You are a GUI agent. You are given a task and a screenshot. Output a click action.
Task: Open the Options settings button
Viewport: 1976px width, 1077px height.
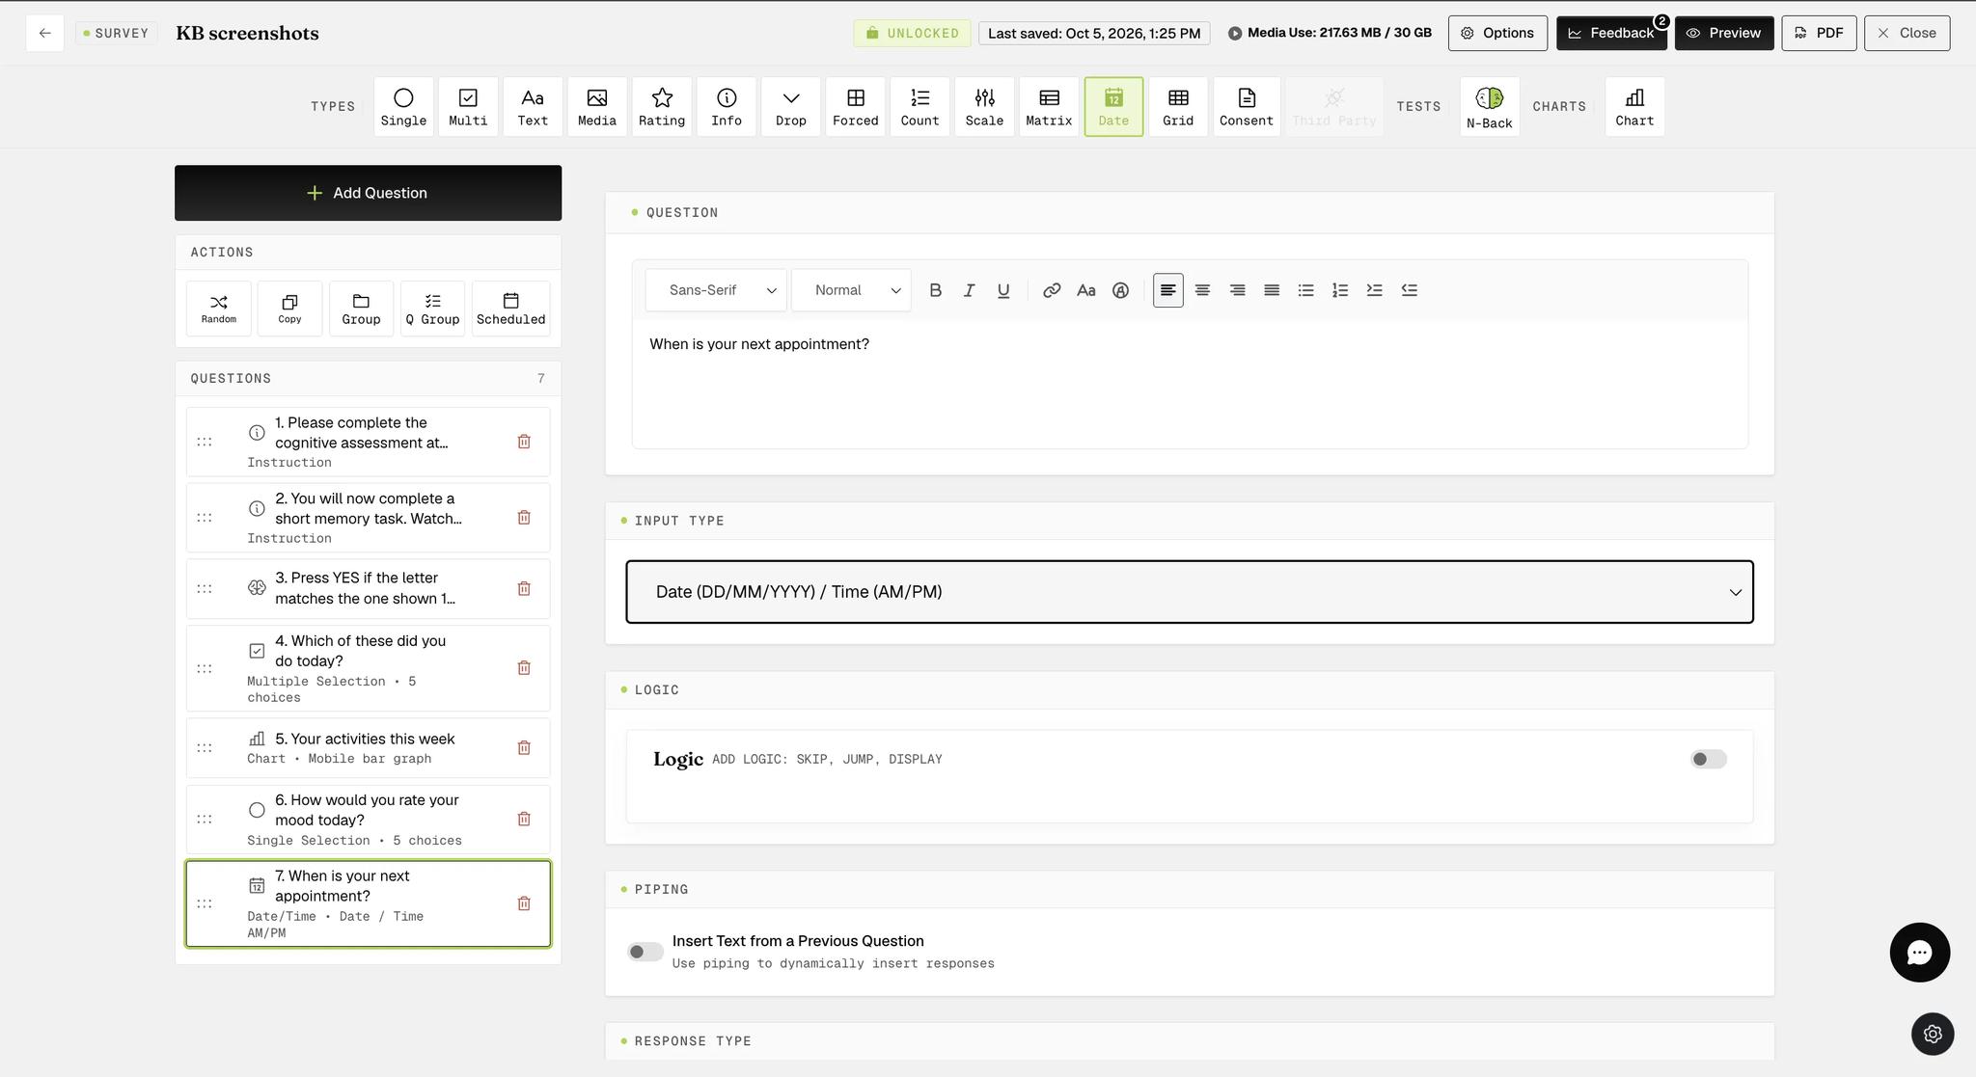coord(1497,33)
